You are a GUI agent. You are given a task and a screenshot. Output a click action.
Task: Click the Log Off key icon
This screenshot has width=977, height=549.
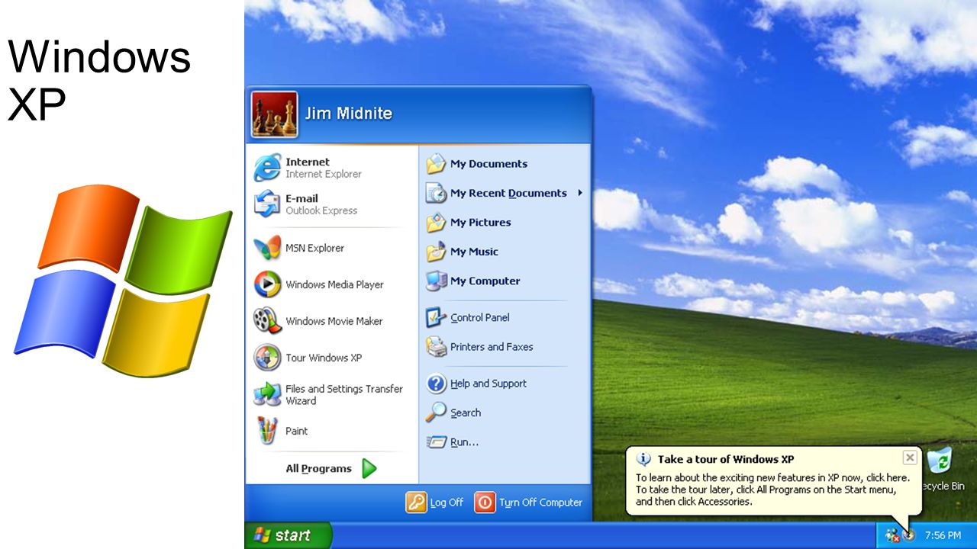point(416,502)
